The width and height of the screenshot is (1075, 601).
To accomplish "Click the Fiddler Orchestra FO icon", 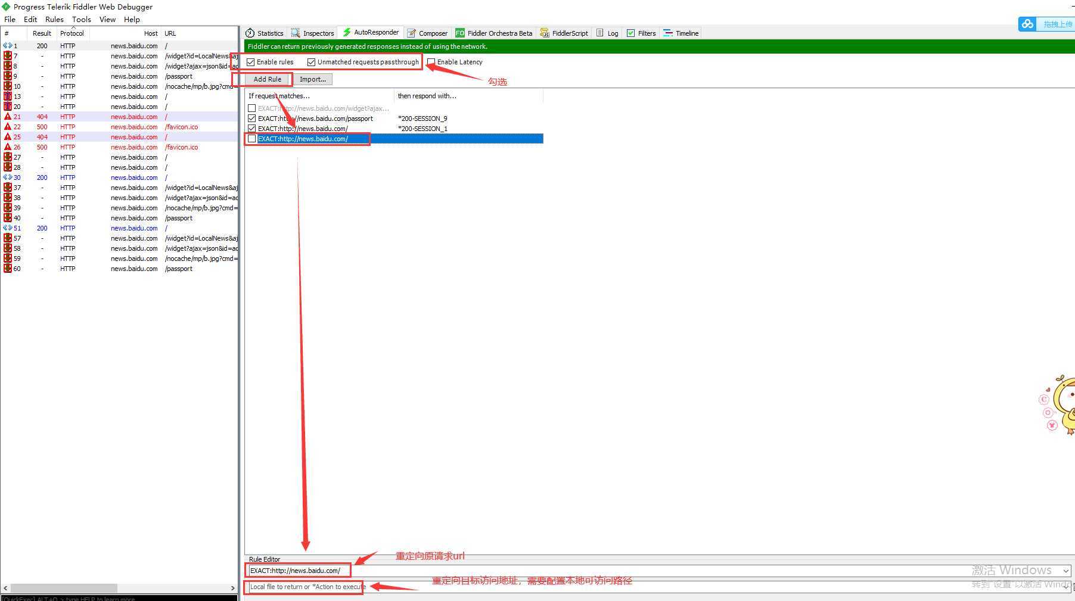I will coord(460,33).
